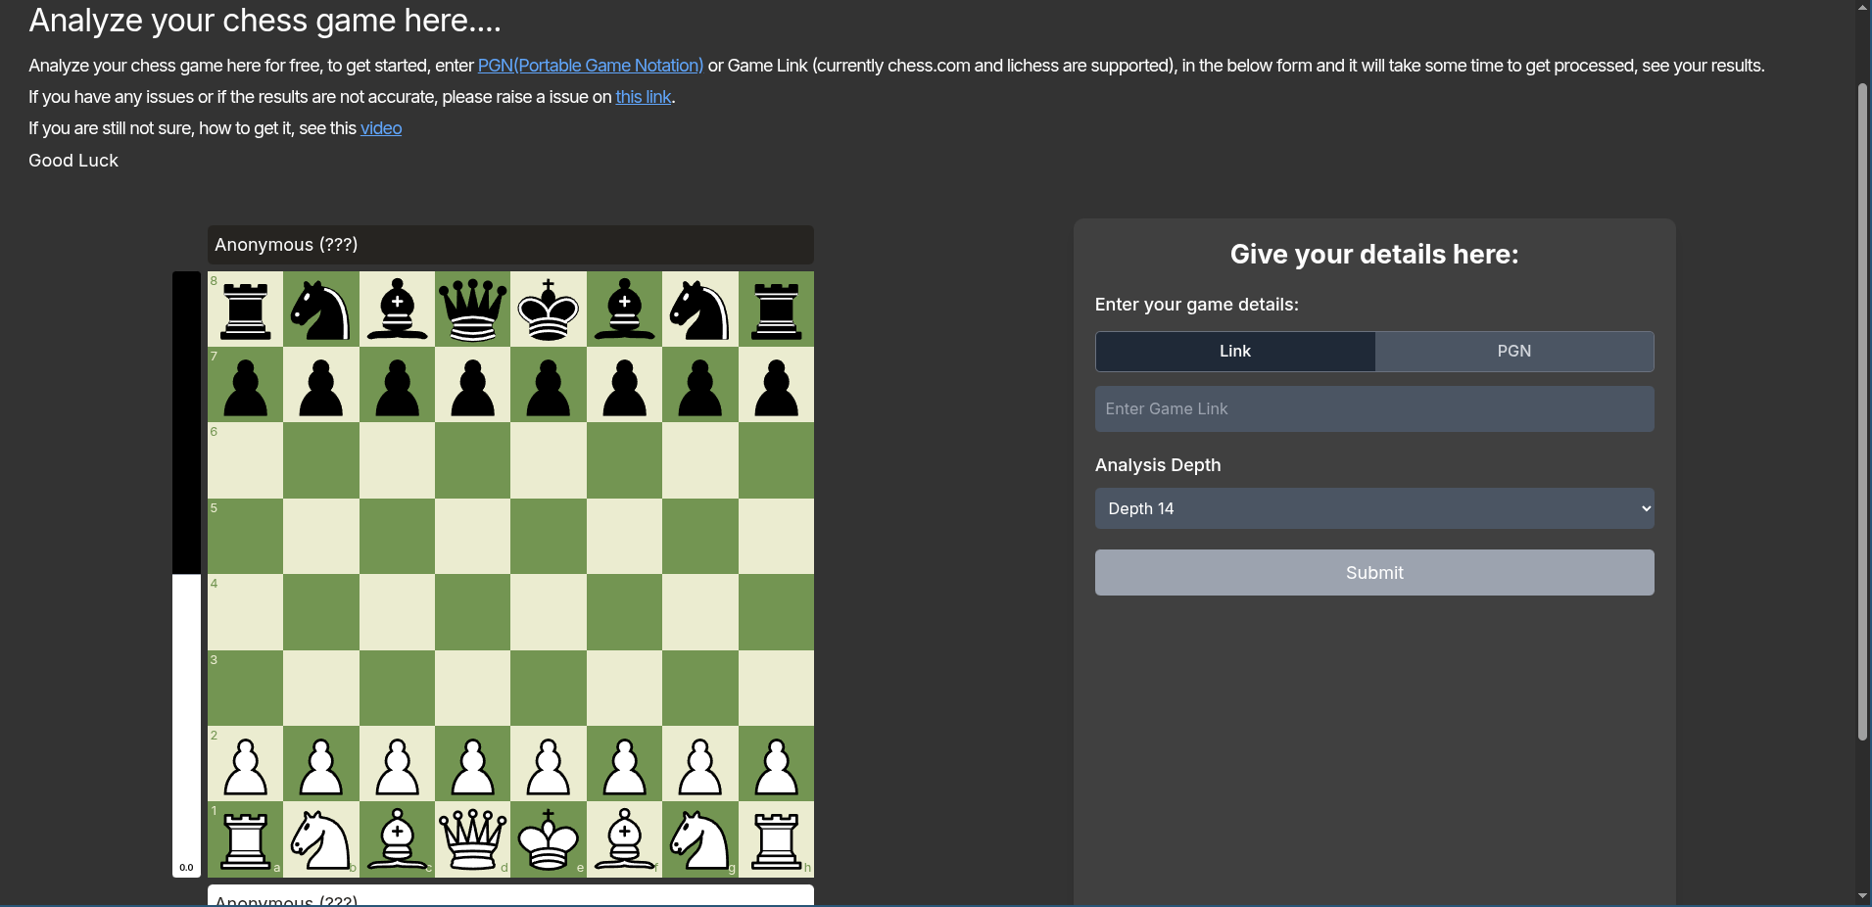
Task: Select the white bishop on f1
Action: (624, 839)
